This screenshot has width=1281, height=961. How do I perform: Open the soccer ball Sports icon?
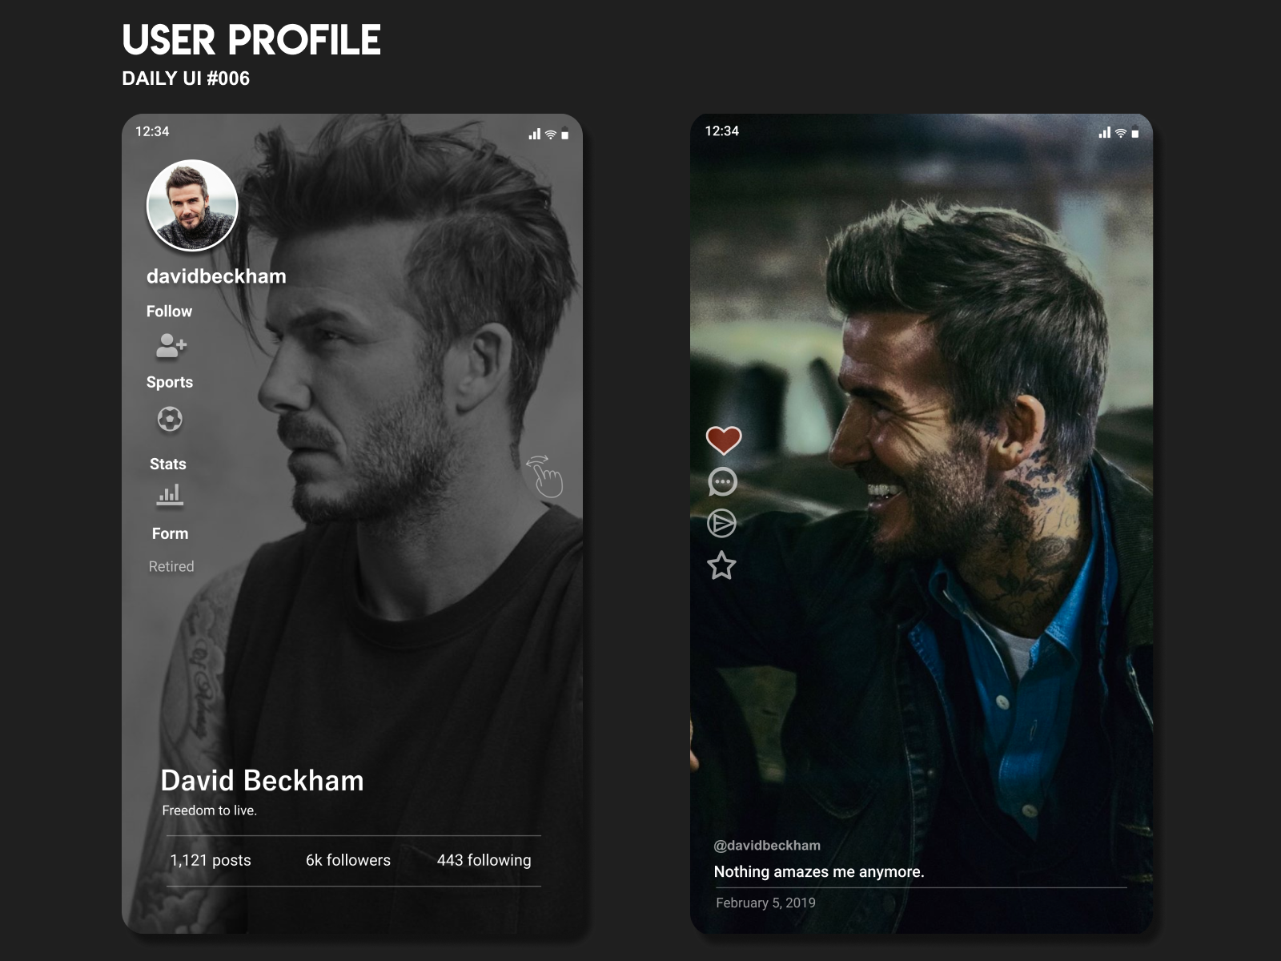[x=170, y=419]
